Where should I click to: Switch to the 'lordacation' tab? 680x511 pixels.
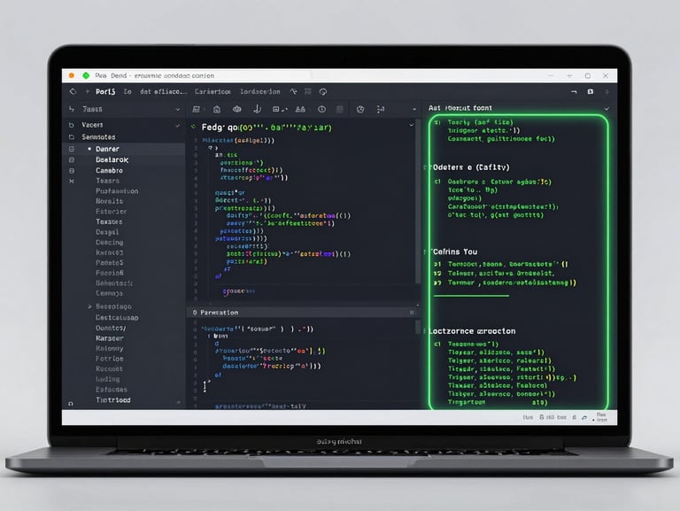tap(260, 91)
